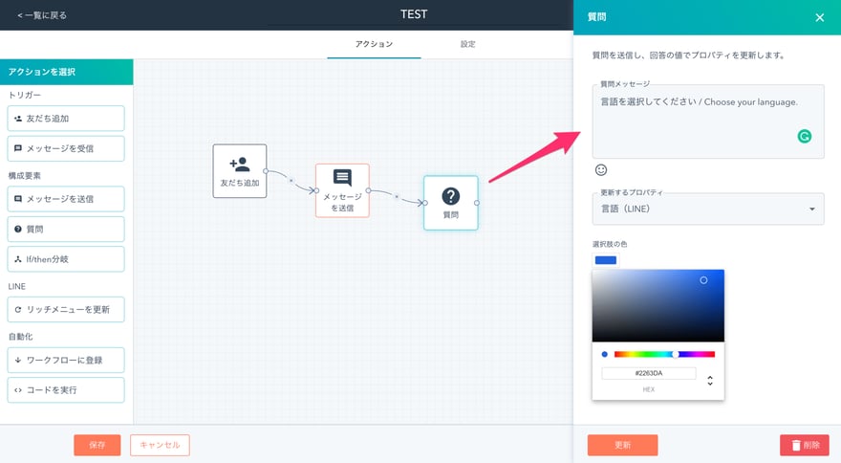
Task: Select the メッセージを送信 node on canvas
Action: (342, 190)
